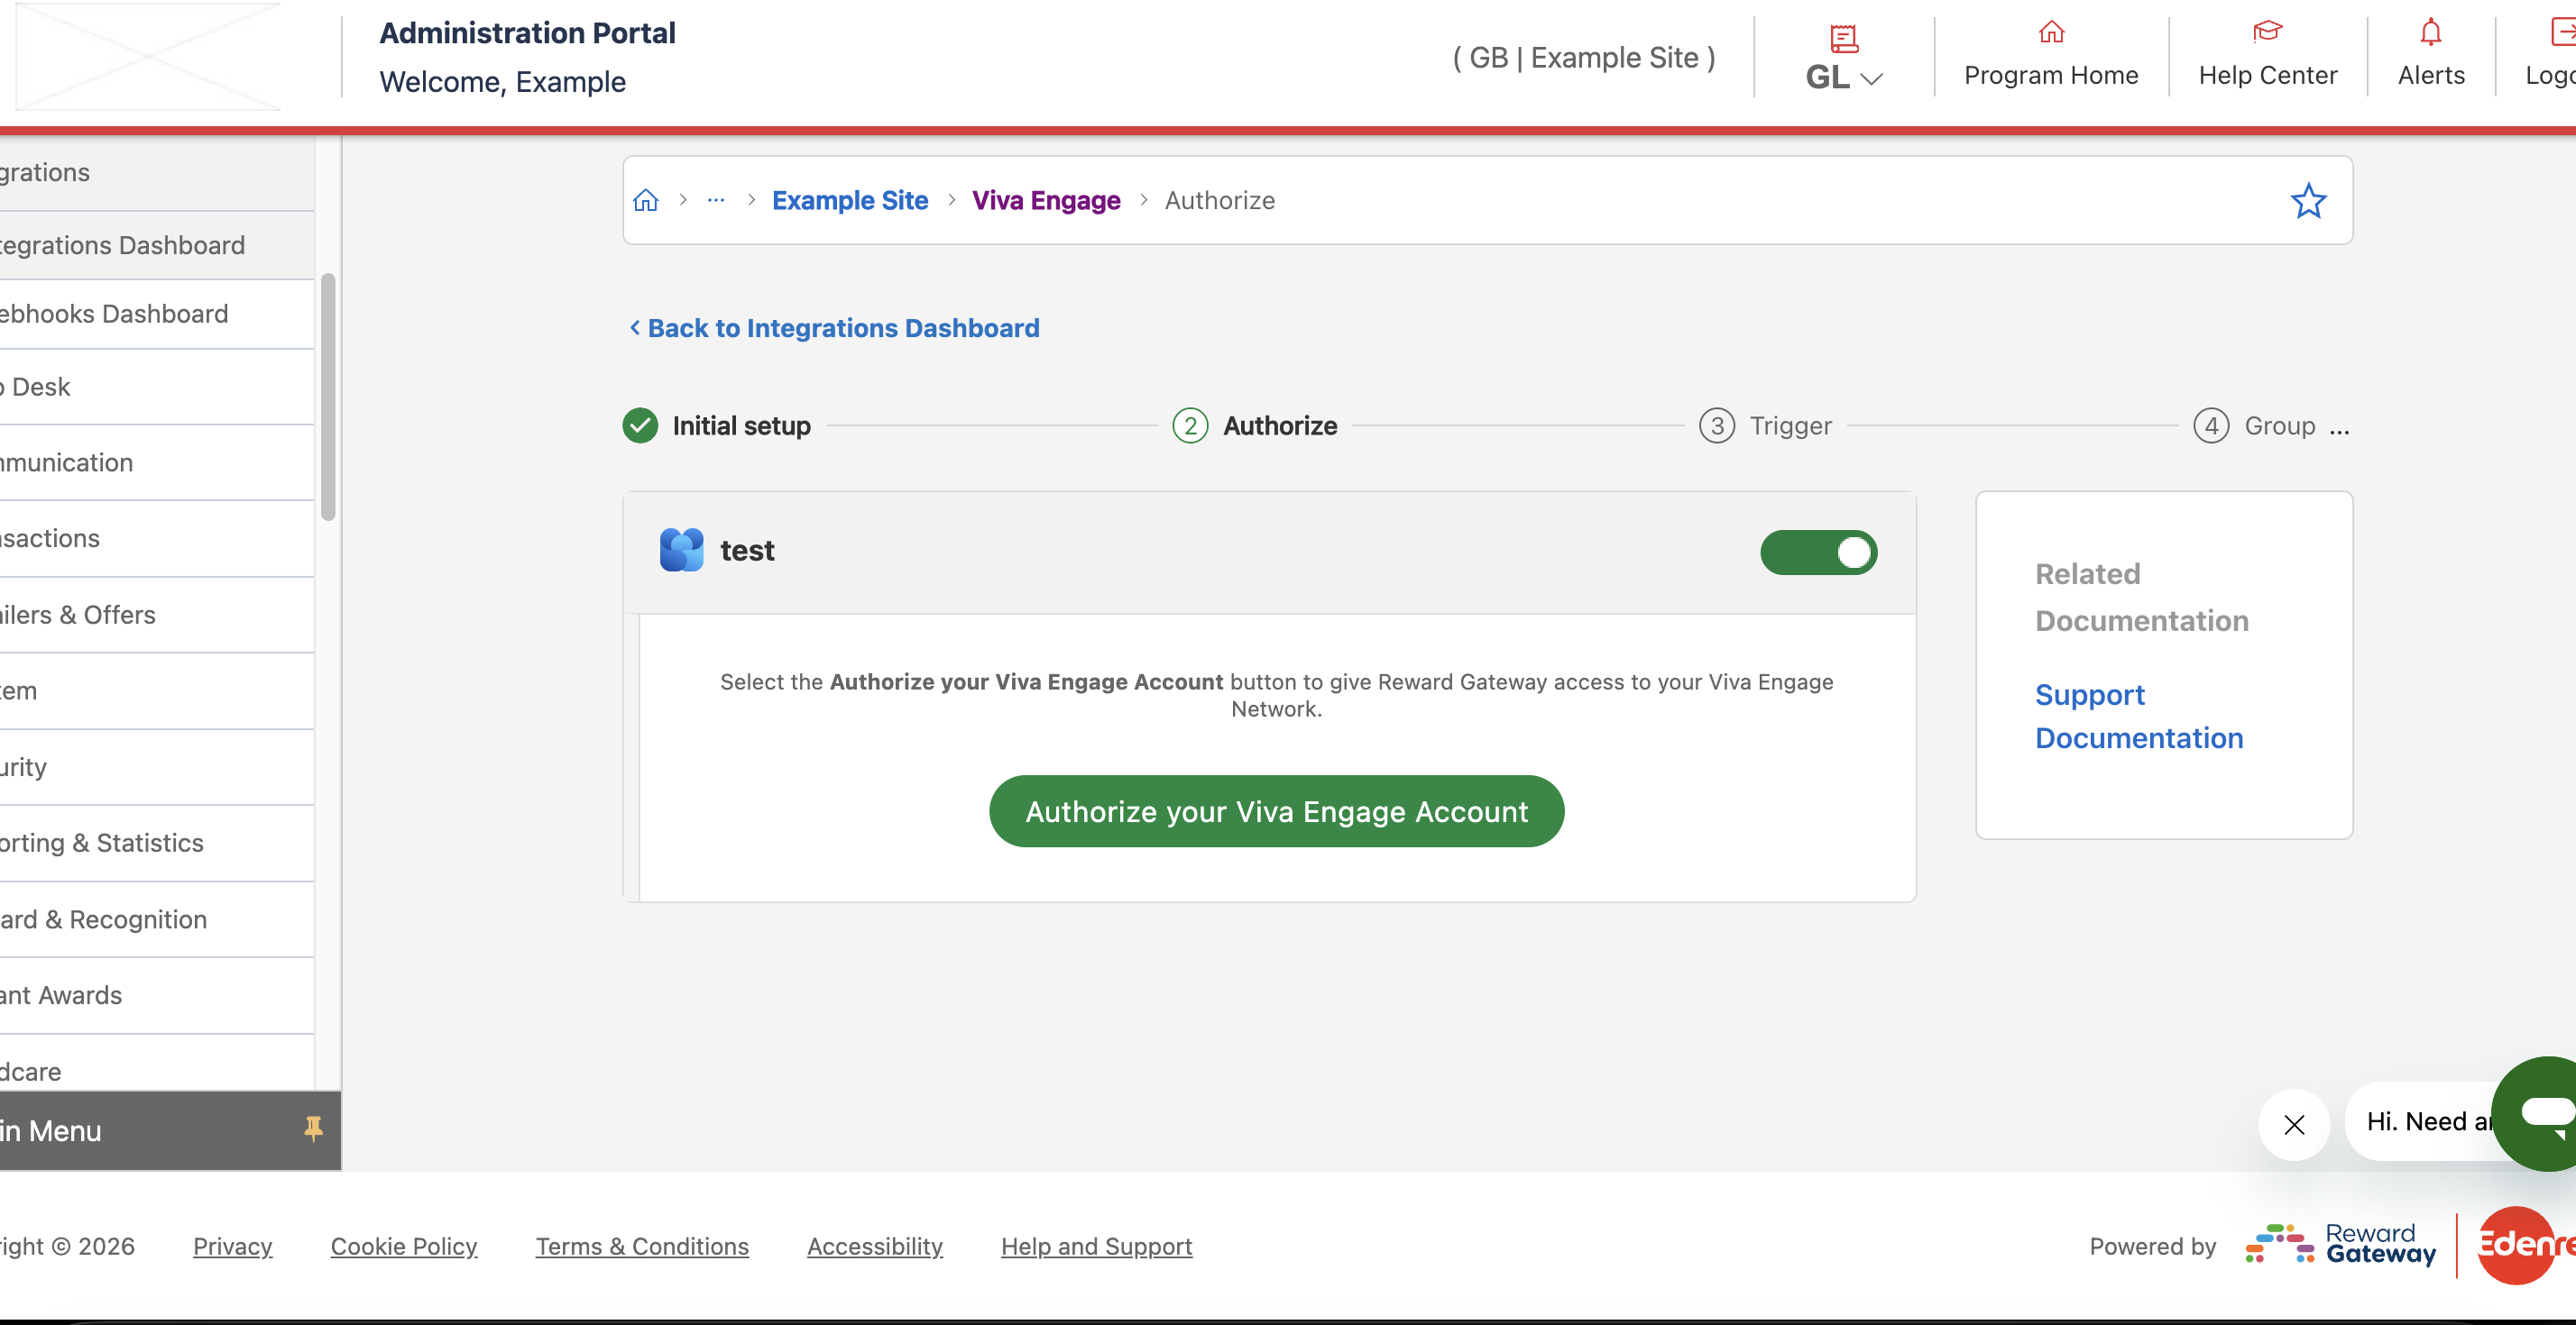Favorite this page with the star icon
This screenshot has width=2576, height=1325.
tap(2308, 201)
